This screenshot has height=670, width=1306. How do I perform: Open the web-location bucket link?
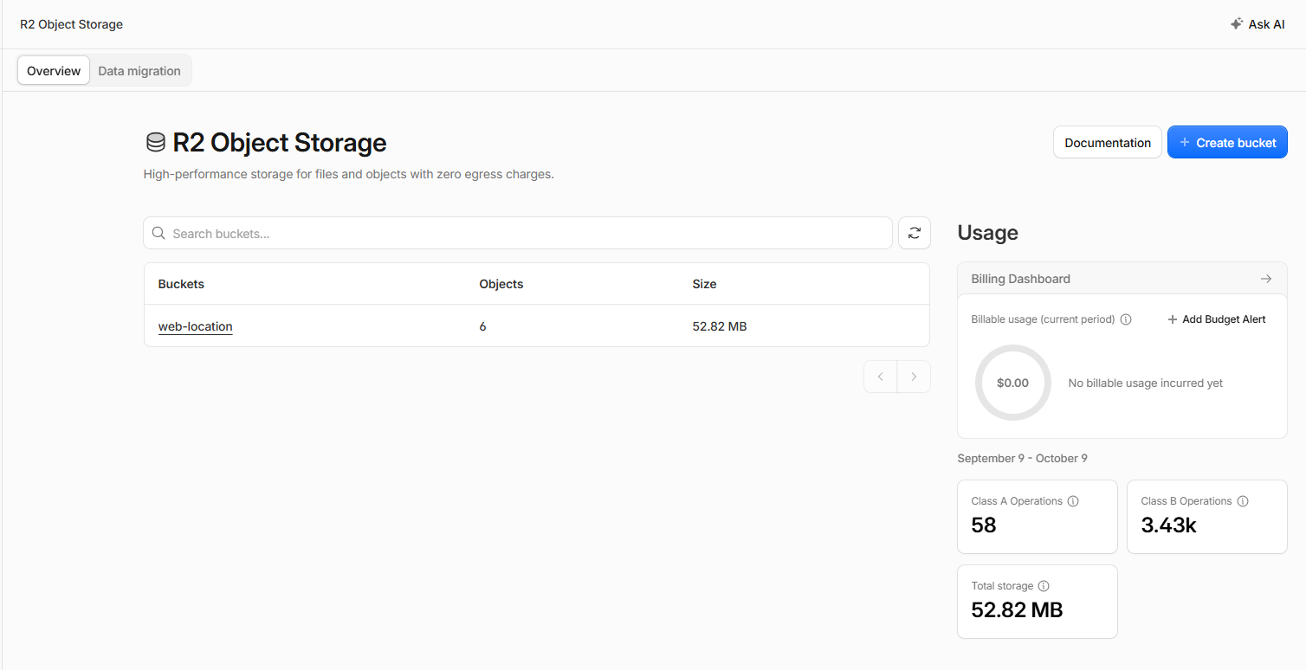coord(196,326)
